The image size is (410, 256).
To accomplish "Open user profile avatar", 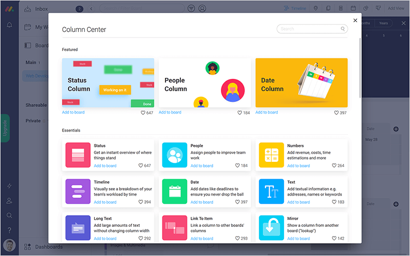I will click(9, 245).
